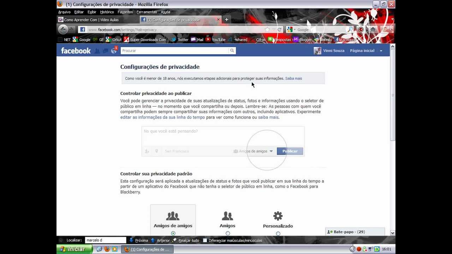Open the Twitter bookmark
This screenshot has width=452, height=254.
(180, 40)
